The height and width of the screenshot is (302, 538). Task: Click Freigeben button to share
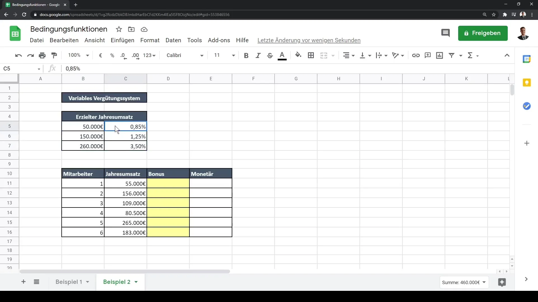tap(483, 33)
